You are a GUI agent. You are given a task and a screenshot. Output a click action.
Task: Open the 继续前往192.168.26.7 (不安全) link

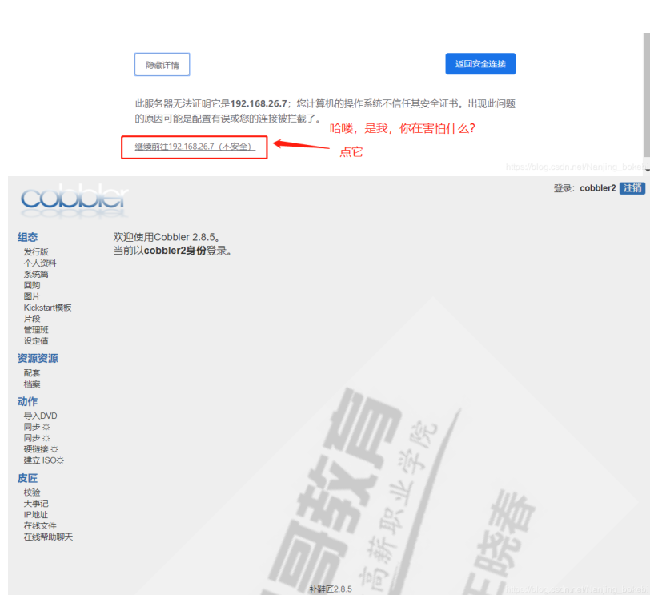(195, 147)
